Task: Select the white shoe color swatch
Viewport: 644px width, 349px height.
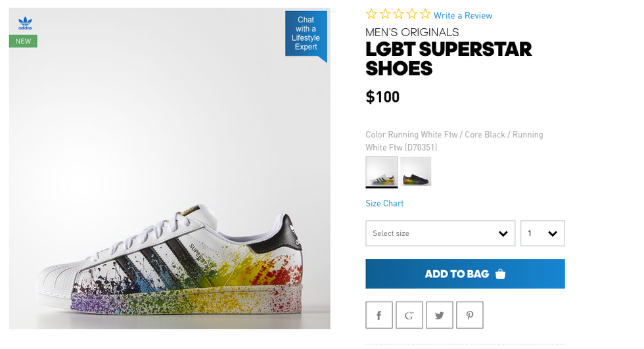Action: pyautogui.click(x=381, y=171)
